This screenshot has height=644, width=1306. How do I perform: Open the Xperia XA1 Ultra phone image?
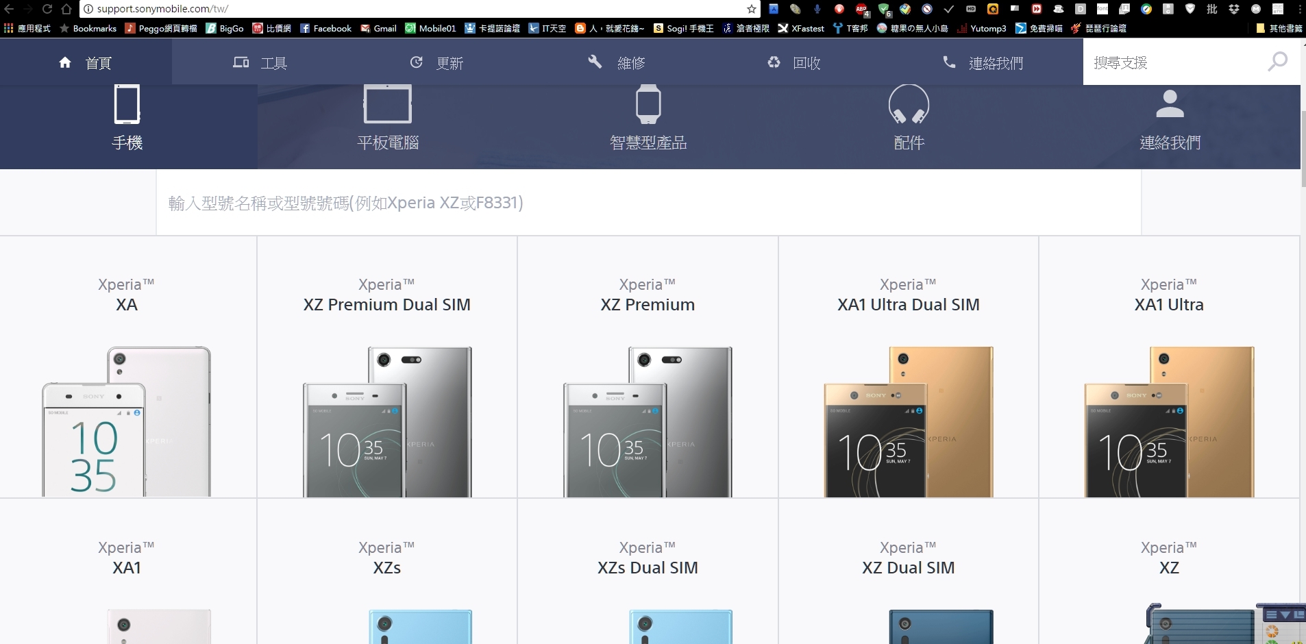[1169, 421]
